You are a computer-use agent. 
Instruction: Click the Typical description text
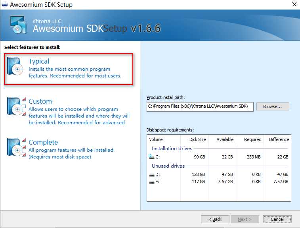tap(75, 72)
